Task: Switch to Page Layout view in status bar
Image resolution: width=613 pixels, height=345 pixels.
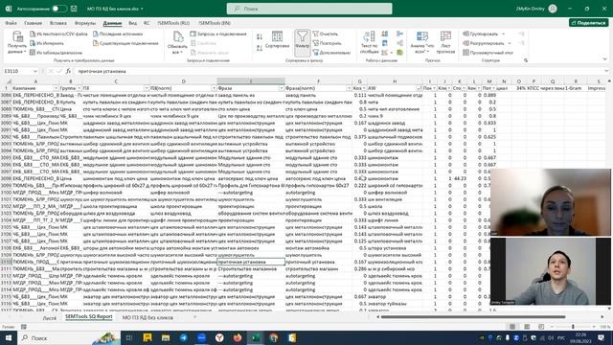Action: click(527, 327)
